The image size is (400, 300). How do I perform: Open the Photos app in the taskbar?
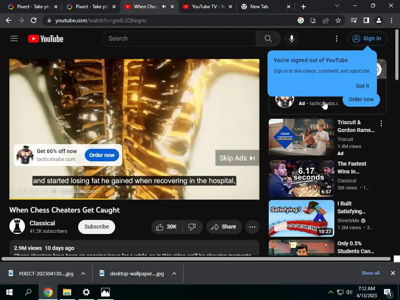tap(105, 292)
